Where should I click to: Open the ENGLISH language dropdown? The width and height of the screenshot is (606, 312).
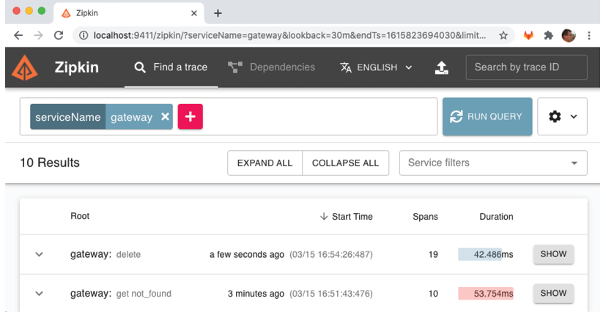(376, 67)
